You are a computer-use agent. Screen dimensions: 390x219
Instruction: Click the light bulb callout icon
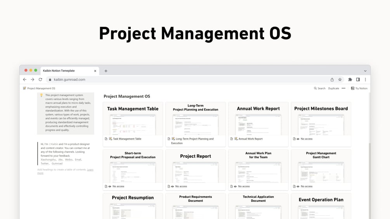(x=41, y=95)
